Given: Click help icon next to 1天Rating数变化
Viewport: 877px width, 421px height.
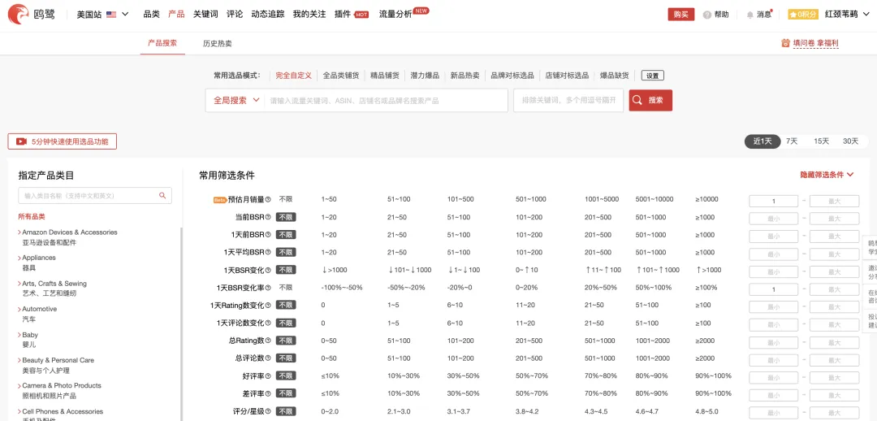Looking at the screenshot, I should tap(268, 305).
